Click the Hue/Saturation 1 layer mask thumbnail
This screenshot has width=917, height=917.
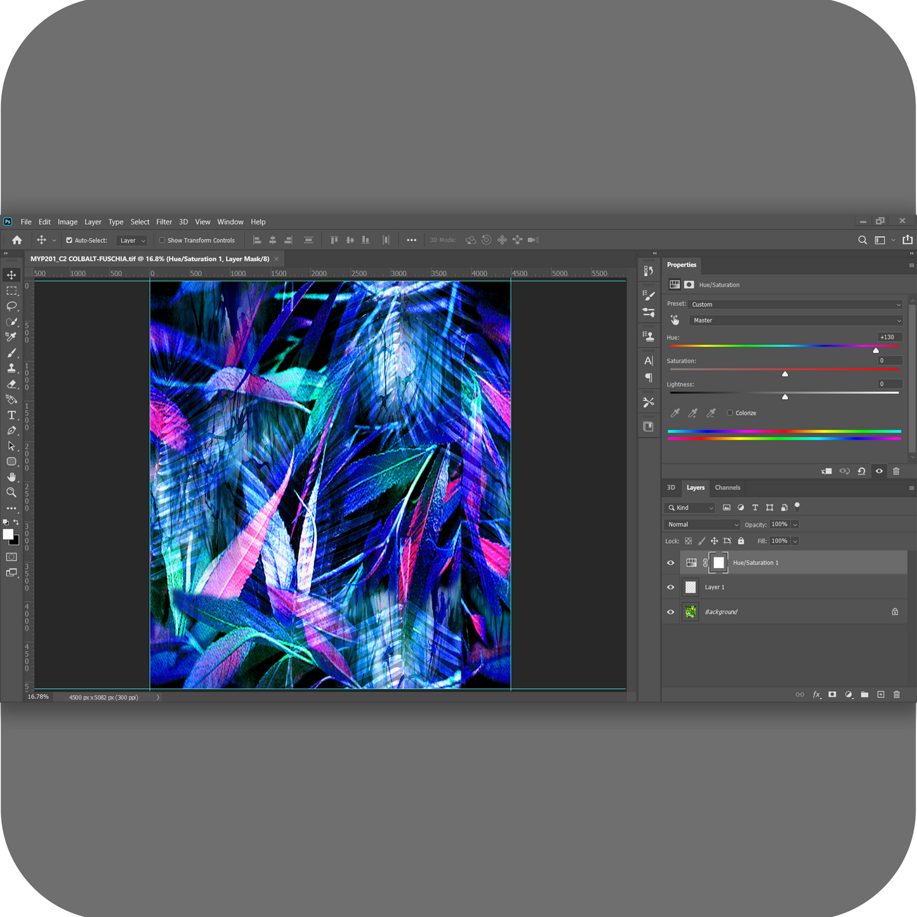(718, 563)
